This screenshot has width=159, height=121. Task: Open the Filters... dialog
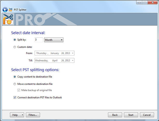point(33,115)
